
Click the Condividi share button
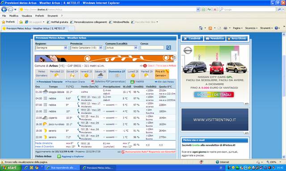[193, 39]
